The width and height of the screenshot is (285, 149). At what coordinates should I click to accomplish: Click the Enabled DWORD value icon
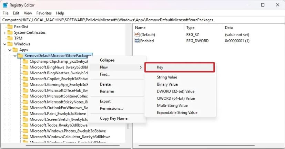[137, 41]
